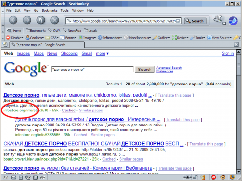
Task: Open the developer toolbar Tools dropdown
Action: point(197,38)
